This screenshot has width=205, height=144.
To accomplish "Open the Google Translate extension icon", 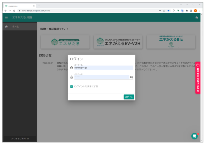I will pos(182,11).
